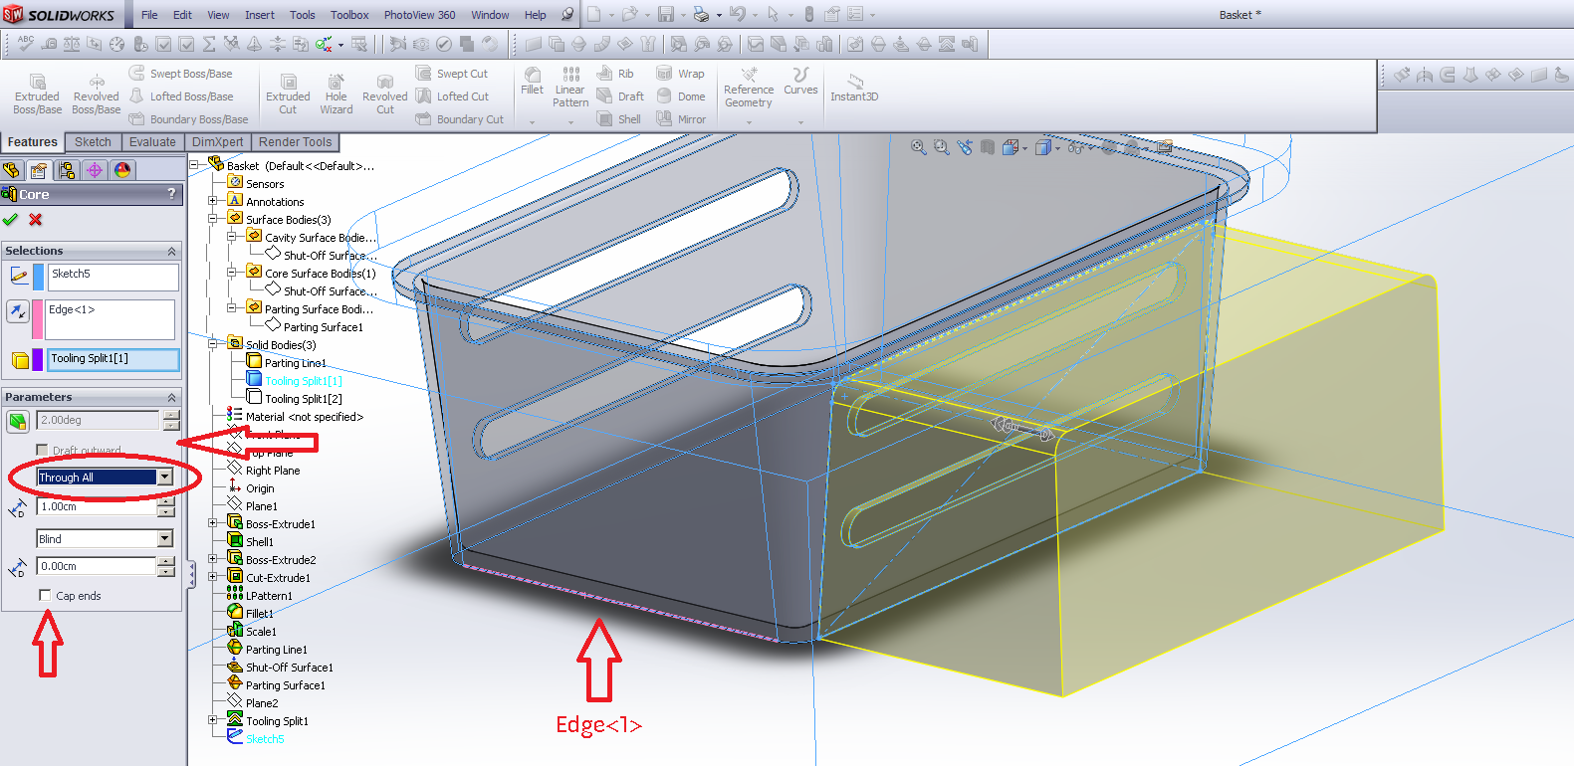
Task: Switch to the Sketch tab
Action: point(94,142)
